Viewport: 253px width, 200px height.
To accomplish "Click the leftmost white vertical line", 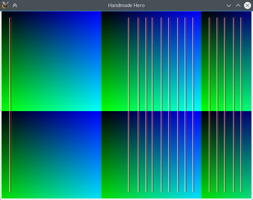I will [10, 78].
